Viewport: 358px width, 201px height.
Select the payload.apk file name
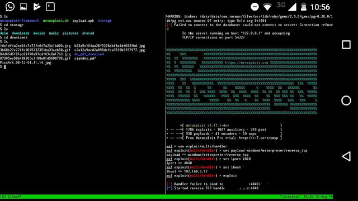click(x=83, y=21)
